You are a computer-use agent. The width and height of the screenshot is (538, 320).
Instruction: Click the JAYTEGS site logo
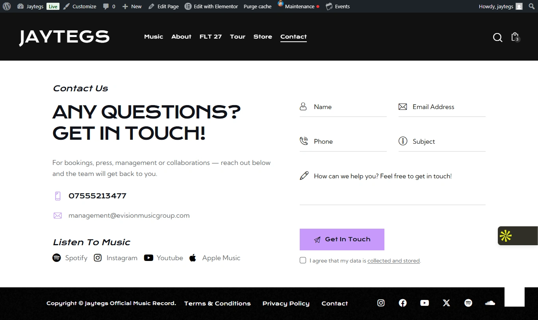coord(64,37)
